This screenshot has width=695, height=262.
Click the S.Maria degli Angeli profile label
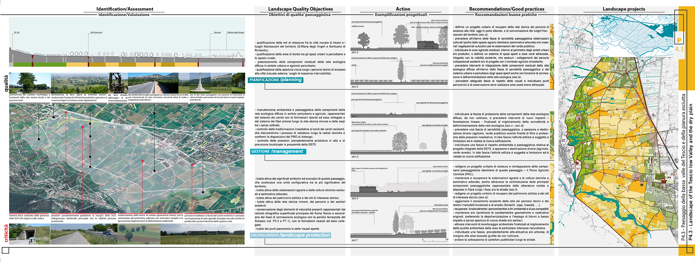(235, 33)
